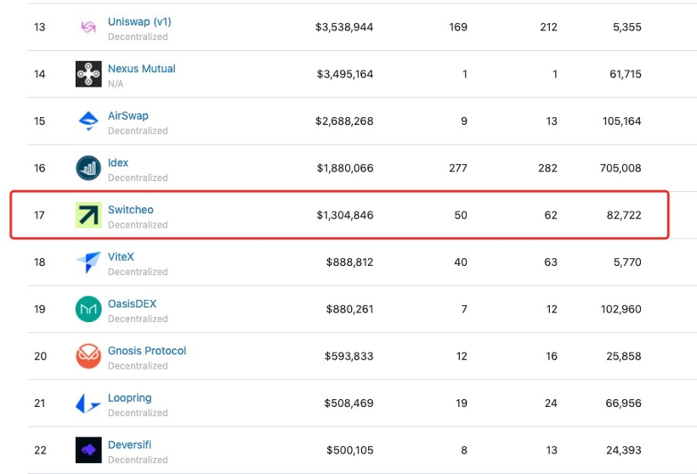Click the coin count 50 for Switcheo
Screen dimensions: 697x474
click(461, 216)
